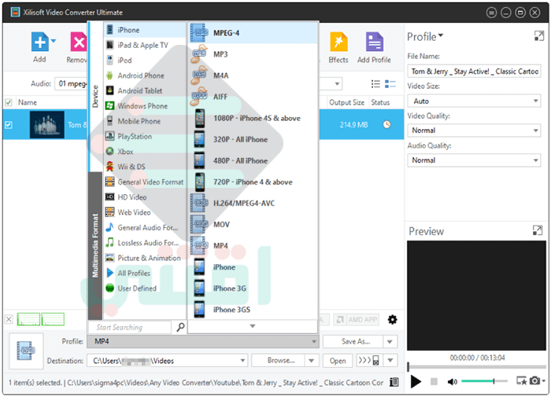This screenshot has height=397, width=551.
Task: Click the Tom & Jerry video thumbnail
Action: click(x=47, y=124)
